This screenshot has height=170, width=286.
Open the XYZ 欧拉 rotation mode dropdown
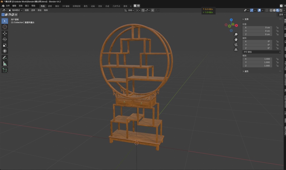pyautogui.click(x=261, y=52)
